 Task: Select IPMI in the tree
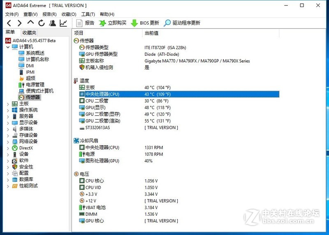pos(30,72)
